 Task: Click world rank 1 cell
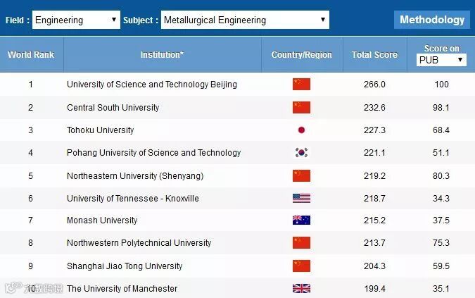tap(30, 85)
